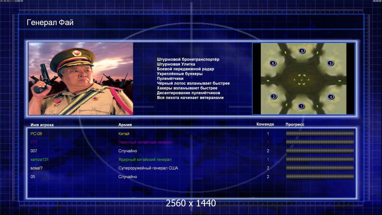Click the map preview center
Image resolution: width=382 pixels, height=215 pixels.
pyautogui.click(x=303, y=78)
